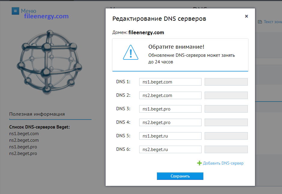Edit the DNS 2 hostname field
This screenshot has width=282, height=194.
(x=170, y=95)
